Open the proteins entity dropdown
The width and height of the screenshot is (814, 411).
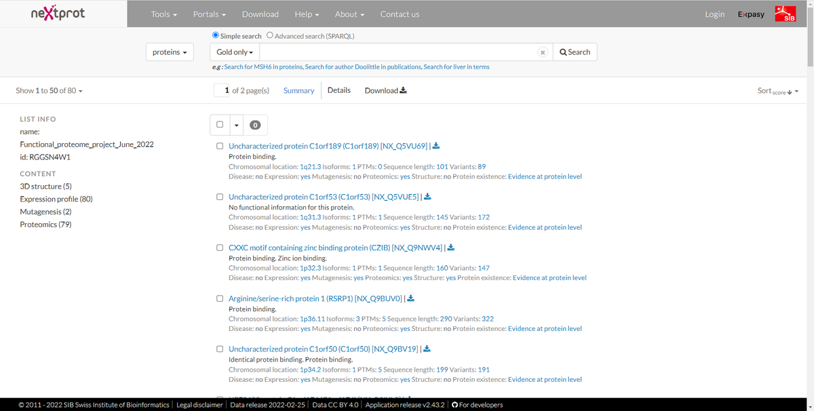tap(170, 52)
